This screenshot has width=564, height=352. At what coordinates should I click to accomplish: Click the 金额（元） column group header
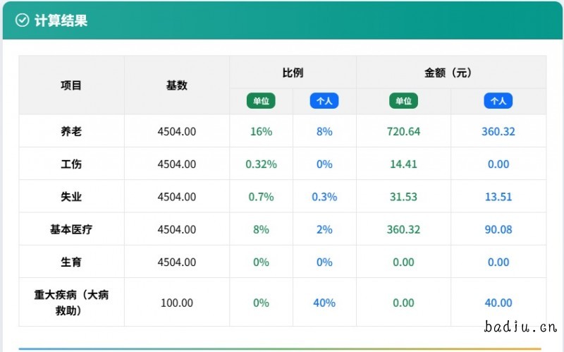point(451,73)
